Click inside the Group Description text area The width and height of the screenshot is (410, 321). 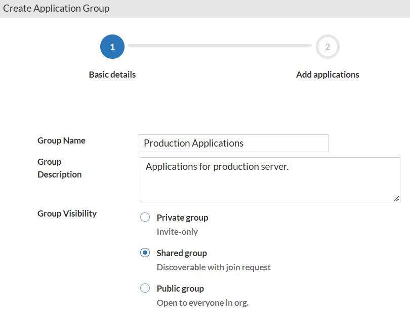point(270,180)
